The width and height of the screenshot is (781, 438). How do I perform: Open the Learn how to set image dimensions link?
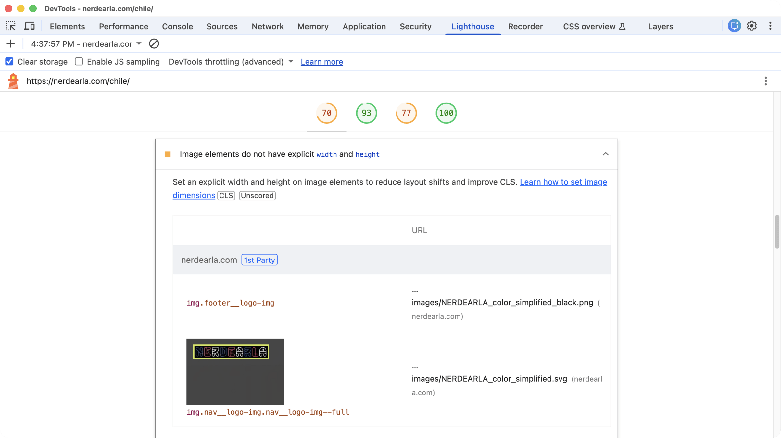563,182
